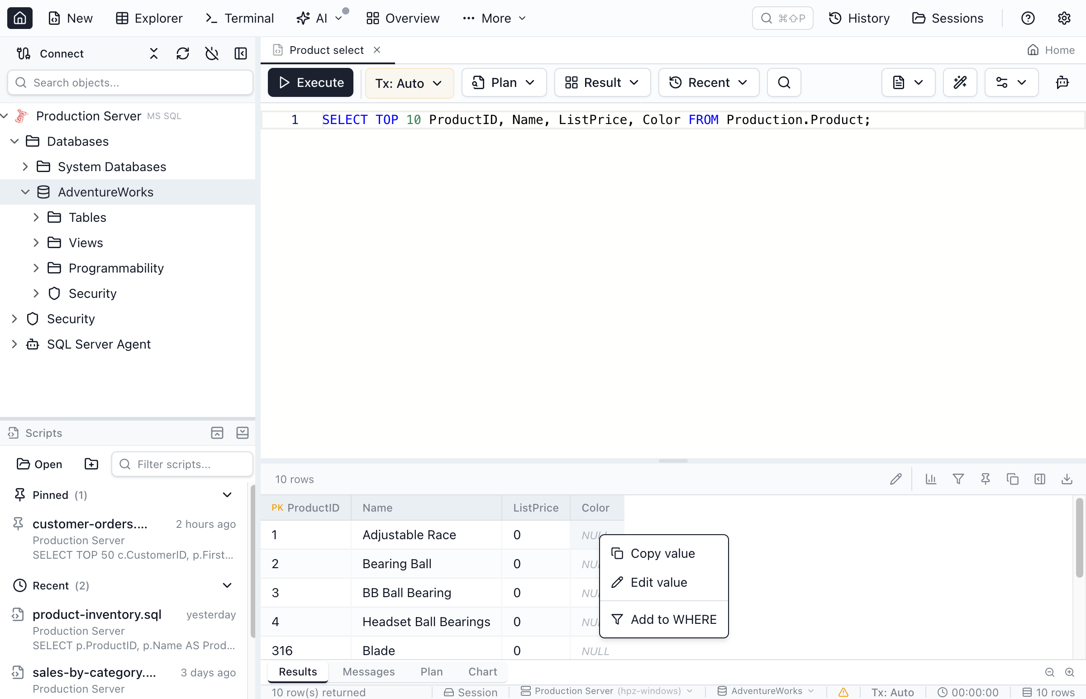
Task: Click the Execute button
Action: (x=310, y=82)
